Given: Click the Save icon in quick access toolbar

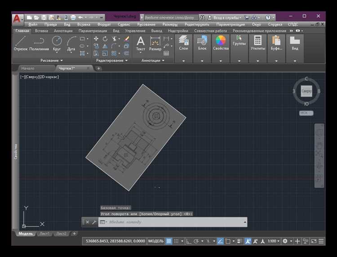Looking at the screenshot, I should tap(44, 17).
